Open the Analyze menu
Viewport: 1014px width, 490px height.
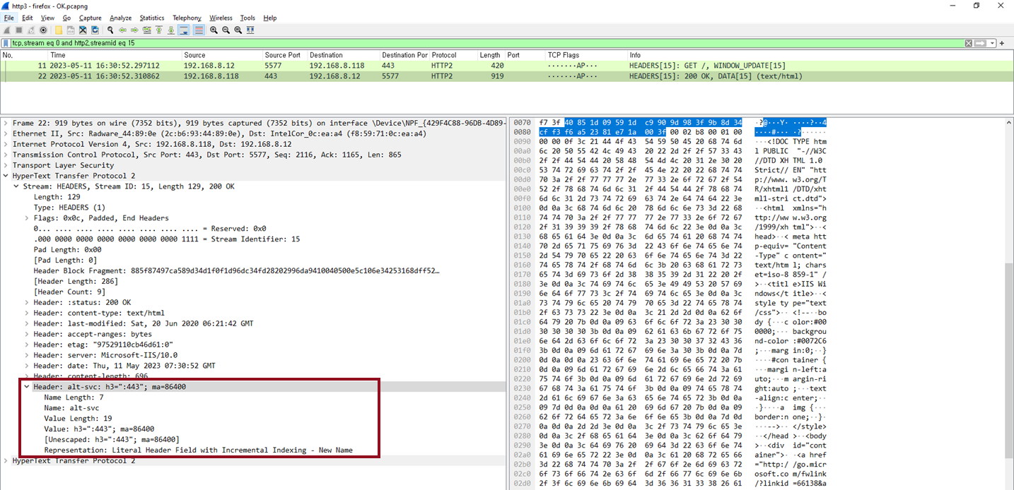point(120,18)
